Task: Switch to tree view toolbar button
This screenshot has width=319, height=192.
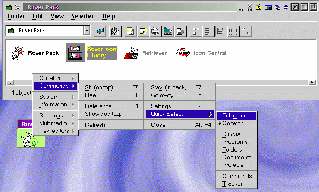Action: pyautogui.click(x=246, y=31)
